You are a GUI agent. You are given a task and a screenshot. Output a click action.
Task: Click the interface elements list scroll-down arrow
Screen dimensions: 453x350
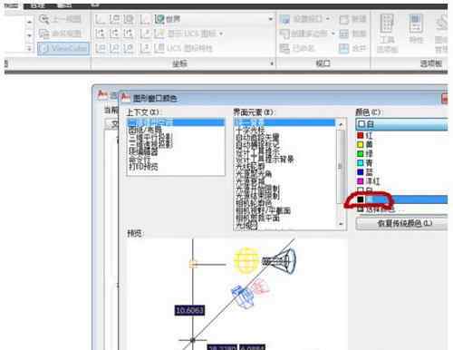[341, 224]
